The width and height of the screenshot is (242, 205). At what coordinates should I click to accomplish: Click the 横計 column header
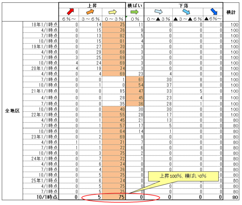[x=231, y=12]
